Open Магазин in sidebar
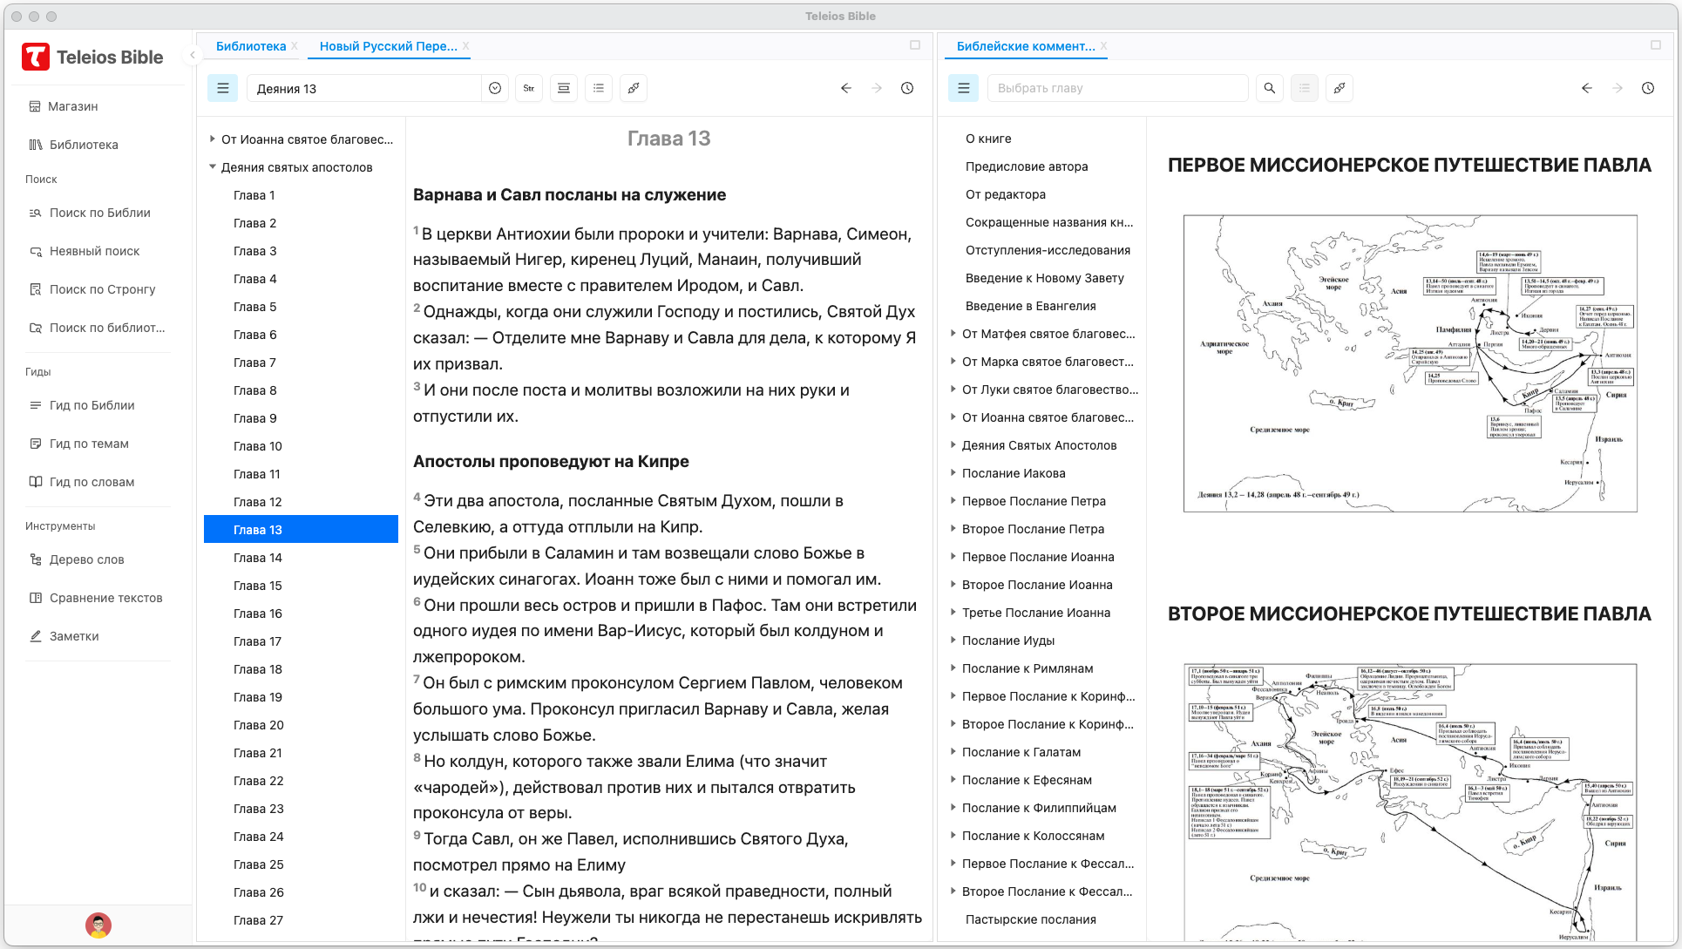Screen dimensions: 1682x949 (72, 106)
